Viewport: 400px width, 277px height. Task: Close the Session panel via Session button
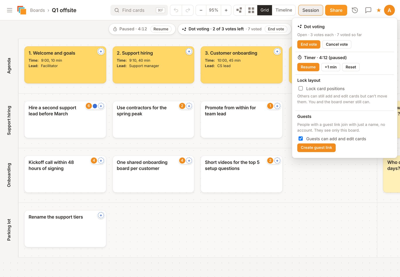311,10
